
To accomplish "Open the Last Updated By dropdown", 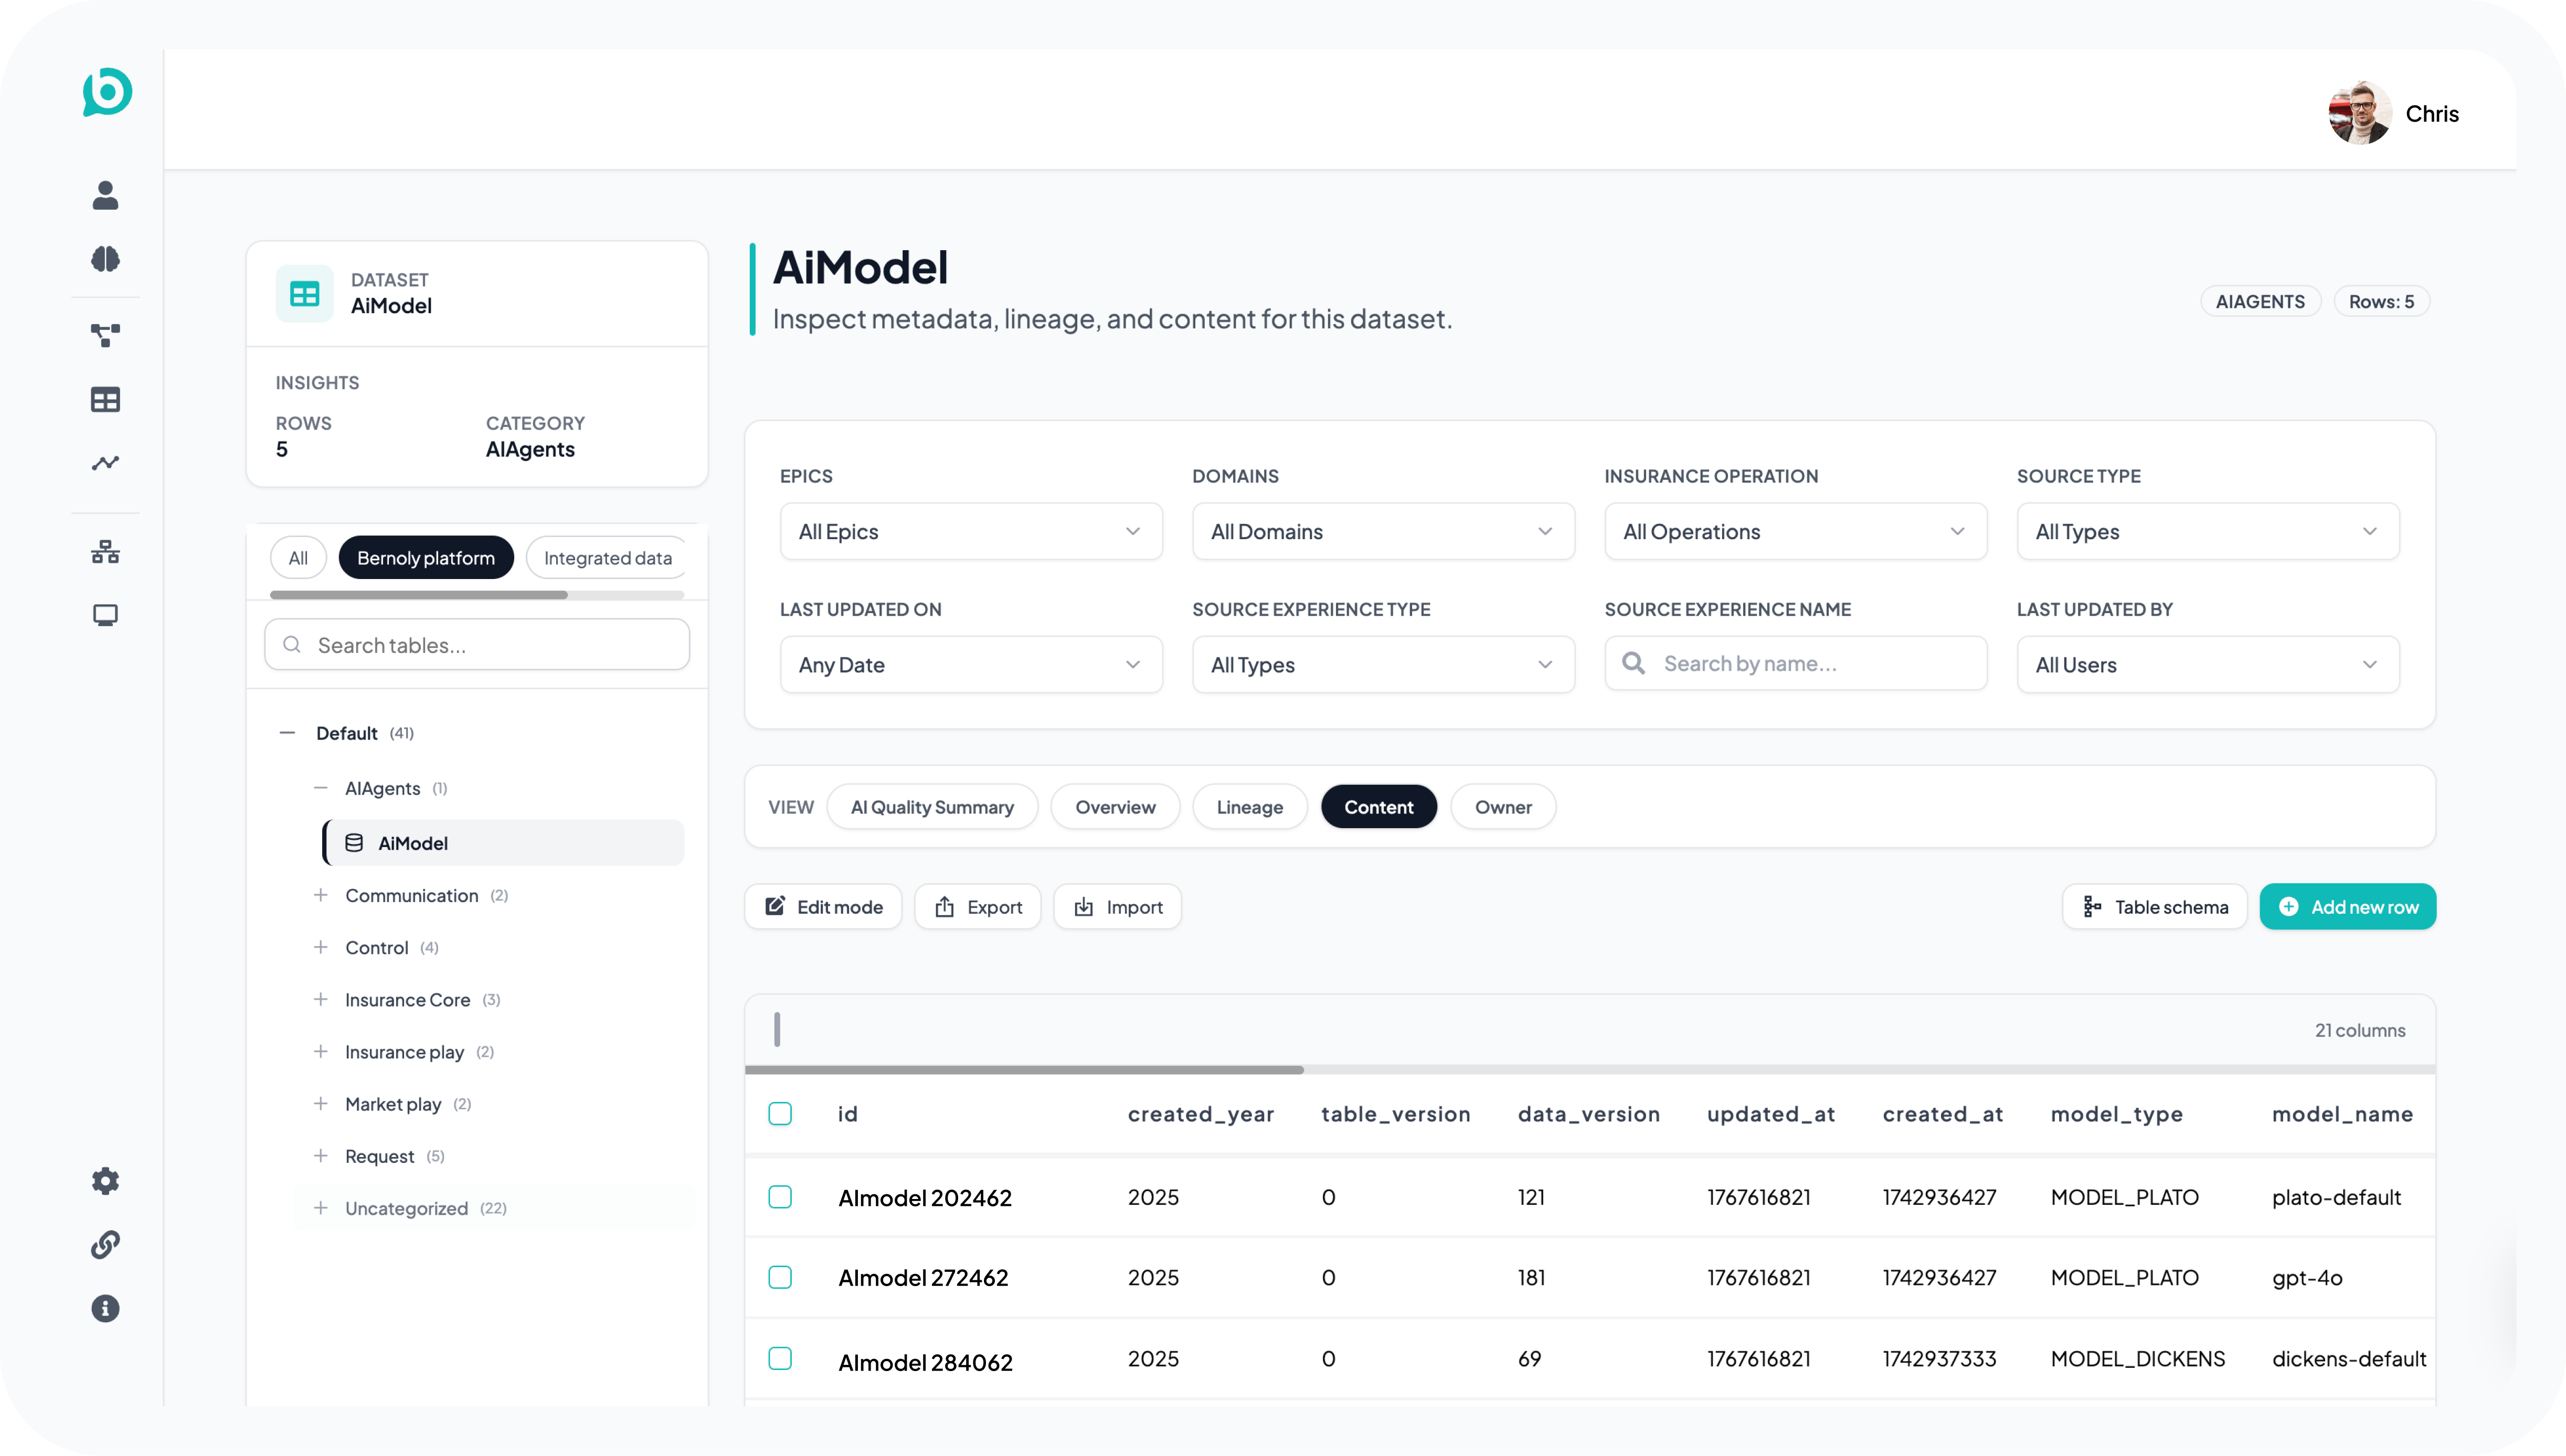I will (x=2207, y=664).
